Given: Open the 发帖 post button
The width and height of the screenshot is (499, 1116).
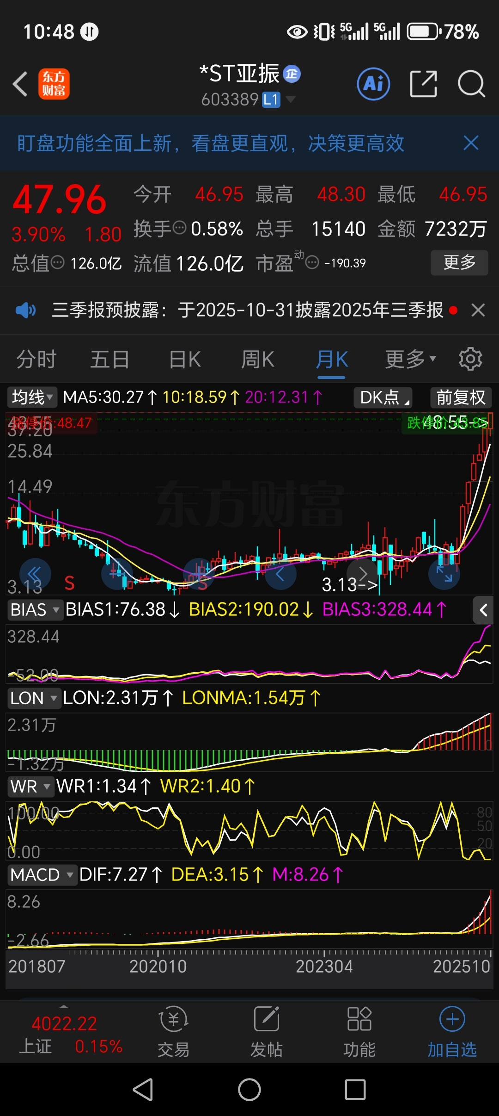Looking at the screenshot, I should tap(267, 1032).
